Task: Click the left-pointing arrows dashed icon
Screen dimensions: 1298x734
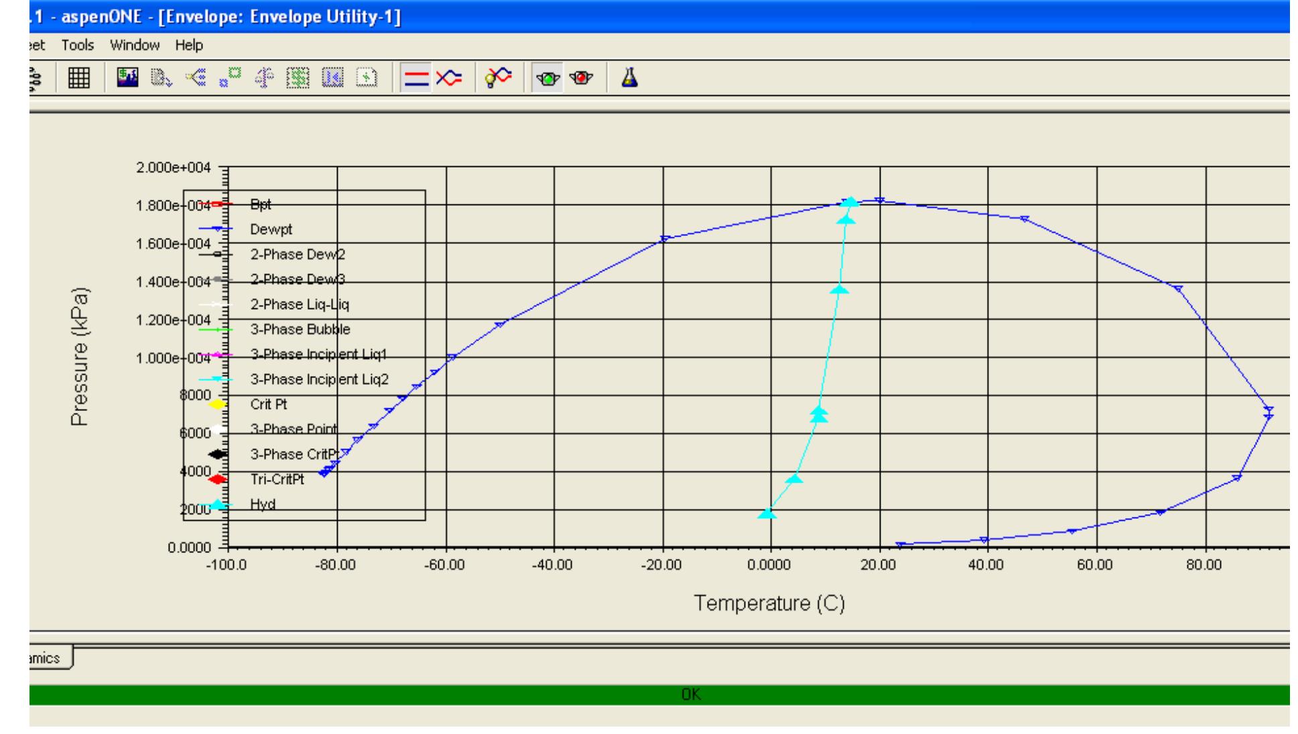Action: [331, 78]
